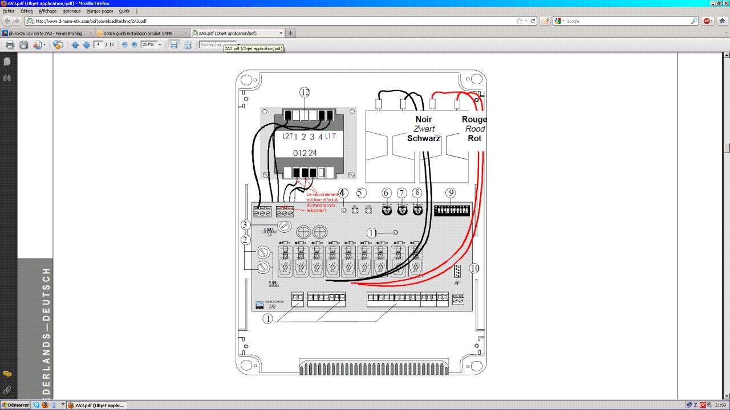Viewport: 730px width, 410px height.
Task: Click the system tray clock 21:59
Action: pyautogui.click(x=721, y=405)
